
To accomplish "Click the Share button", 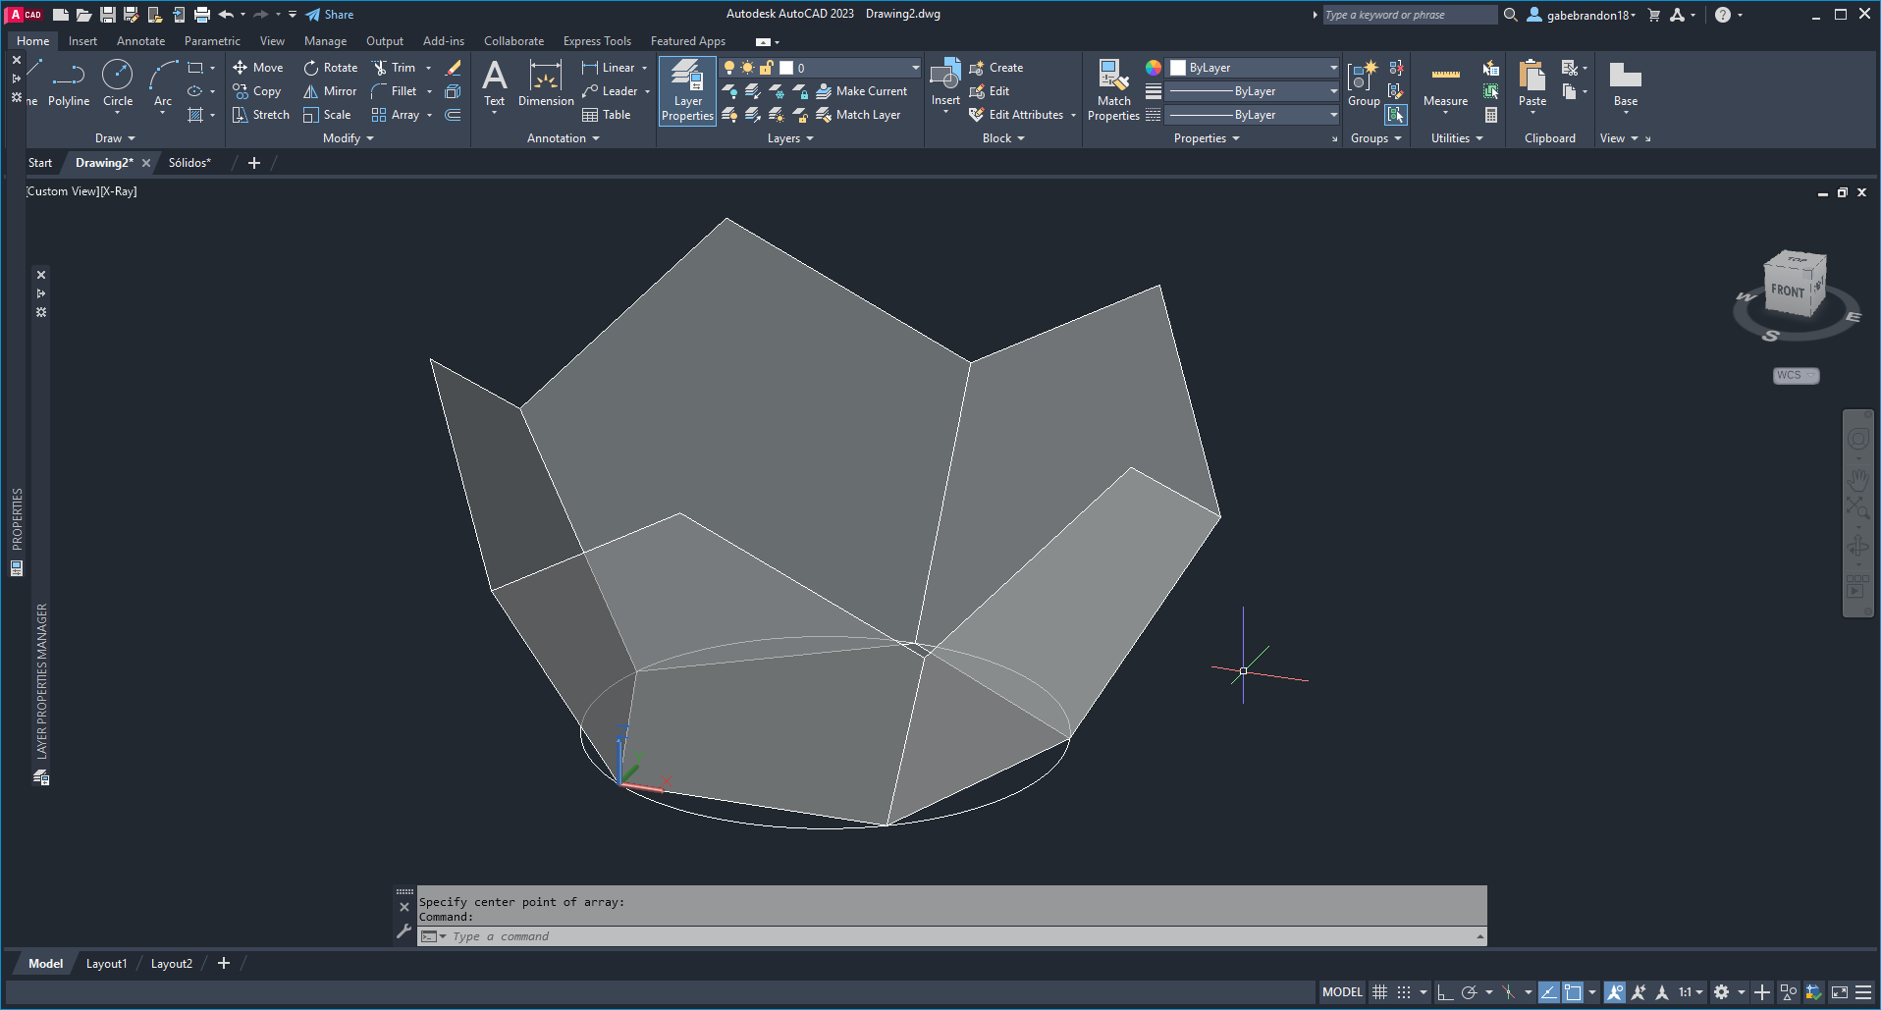I will click(329, 15).
